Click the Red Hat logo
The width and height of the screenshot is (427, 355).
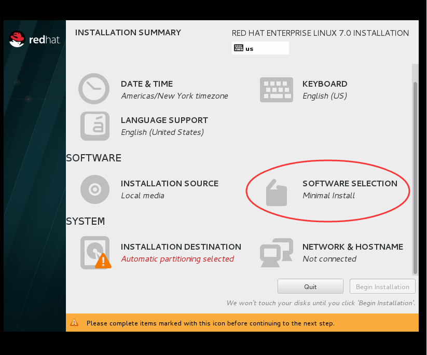click(x=34, y=39)
